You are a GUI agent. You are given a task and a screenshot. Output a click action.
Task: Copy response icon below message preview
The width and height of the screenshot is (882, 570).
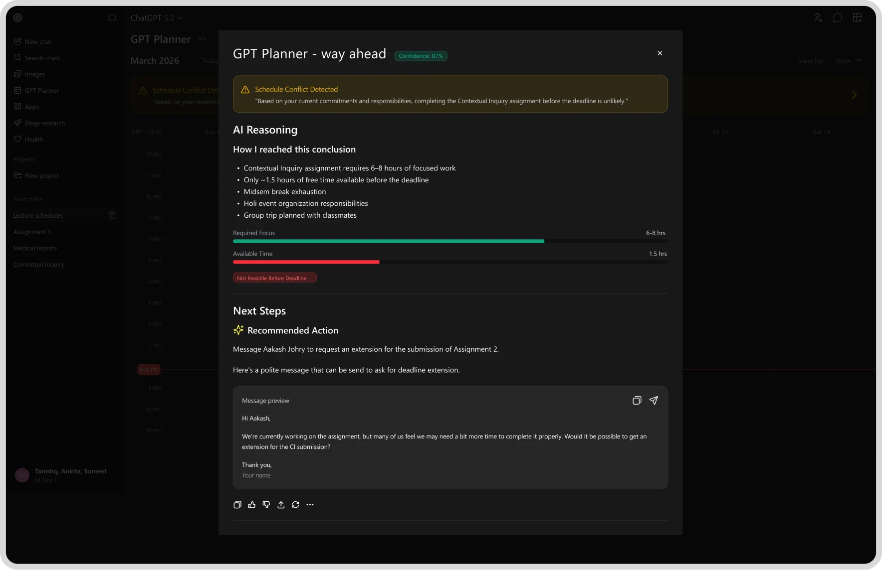point(237,505)
